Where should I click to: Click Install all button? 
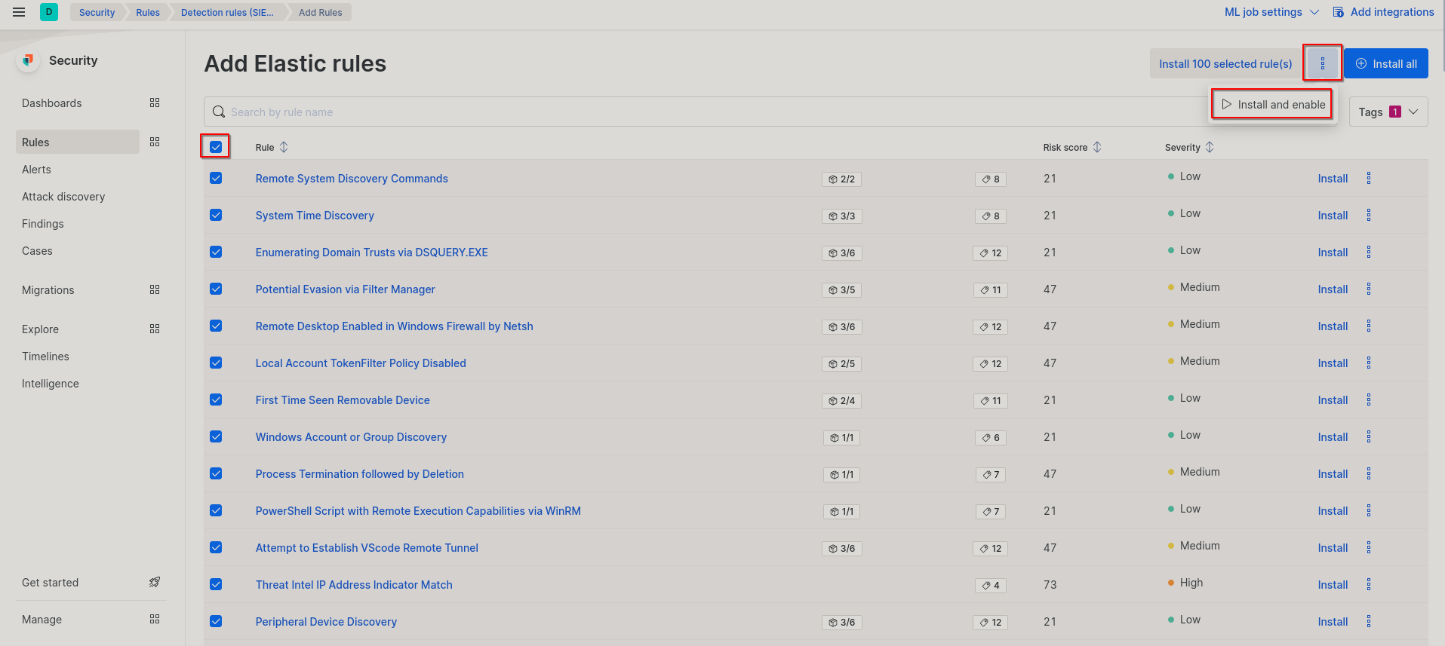[x=1386, y=63]
